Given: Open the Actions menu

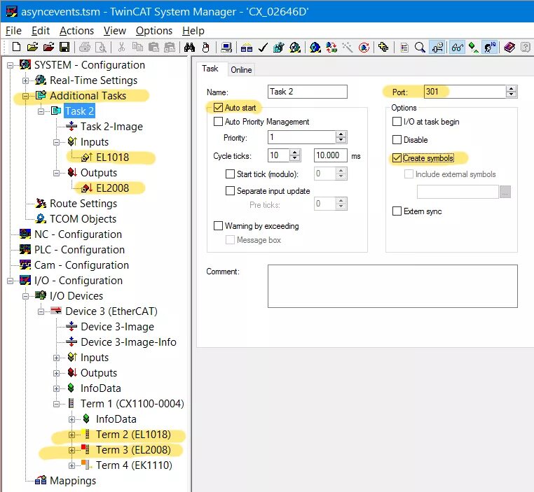Looking at the screenshot, I should click(x=76, y=31).
